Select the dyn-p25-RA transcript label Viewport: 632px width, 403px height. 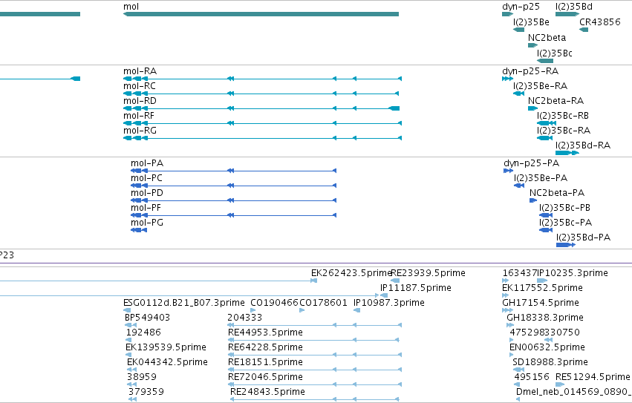530,71
